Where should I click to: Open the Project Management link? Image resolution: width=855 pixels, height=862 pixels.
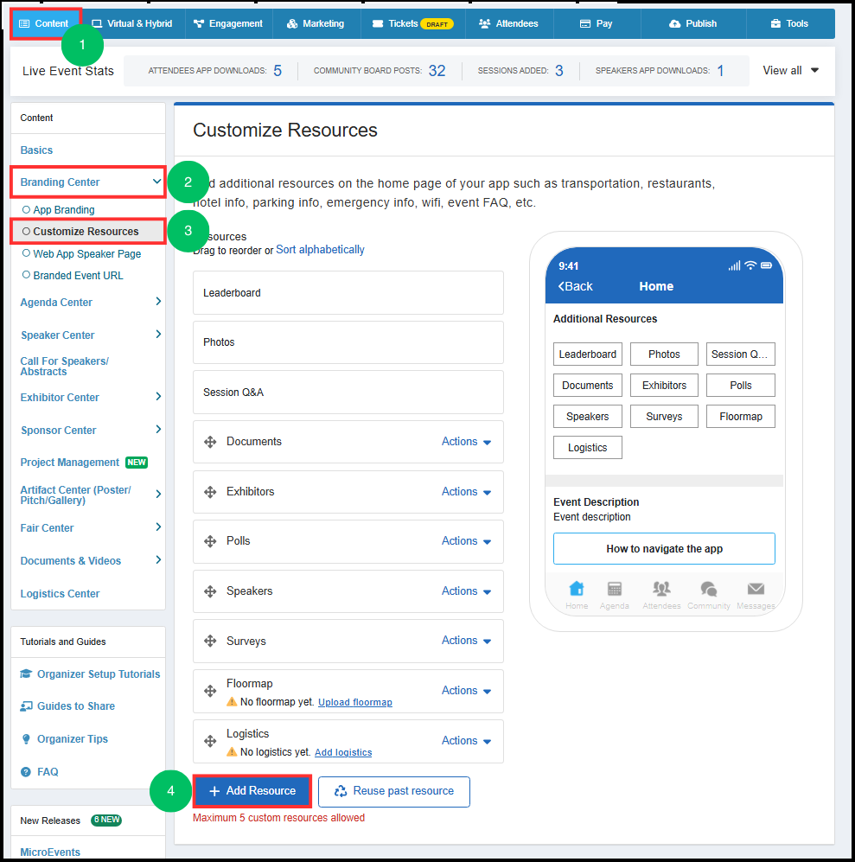[x=70, y=463]
